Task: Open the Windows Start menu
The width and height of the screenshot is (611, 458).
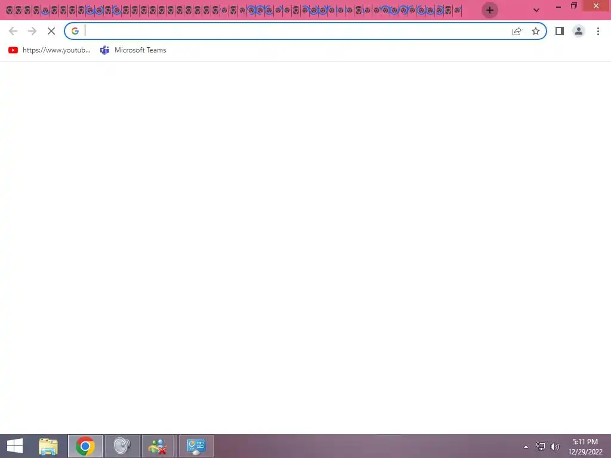Action: point(15,446)
